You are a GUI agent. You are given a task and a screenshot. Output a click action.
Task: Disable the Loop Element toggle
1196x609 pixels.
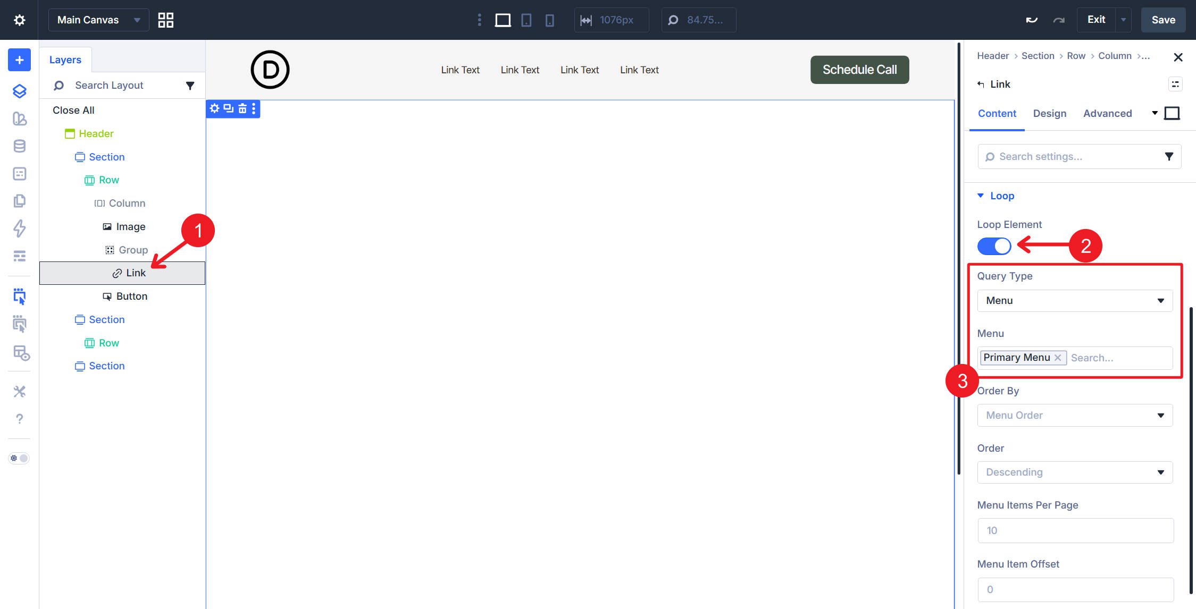pyautogui.click(x=994, y=246)
